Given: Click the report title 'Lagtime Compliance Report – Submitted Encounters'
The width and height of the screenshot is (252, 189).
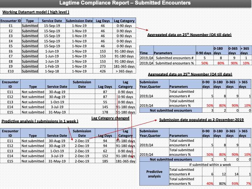Looking at the screenshot, I should 125,3.
